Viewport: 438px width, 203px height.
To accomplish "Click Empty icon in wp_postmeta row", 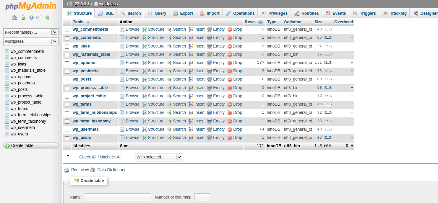I will coord(210,71).
